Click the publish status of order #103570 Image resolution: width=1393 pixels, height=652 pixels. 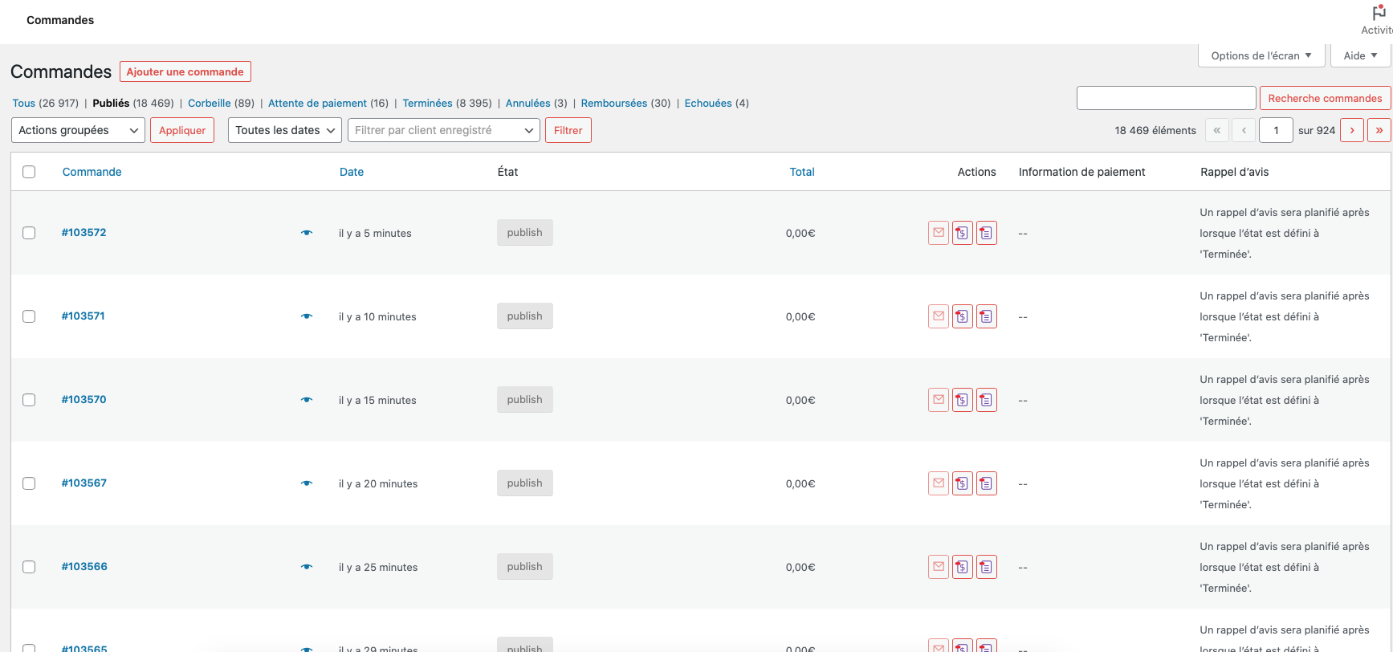[x=525, y=399]
